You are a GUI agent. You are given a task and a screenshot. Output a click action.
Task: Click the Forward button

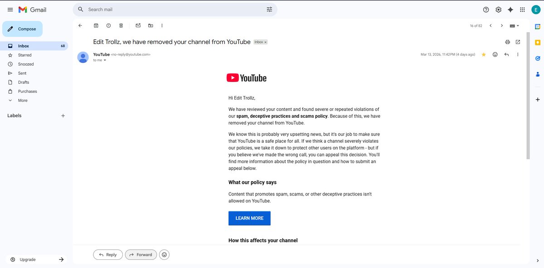pyautogui.click(x=141, y=255)
